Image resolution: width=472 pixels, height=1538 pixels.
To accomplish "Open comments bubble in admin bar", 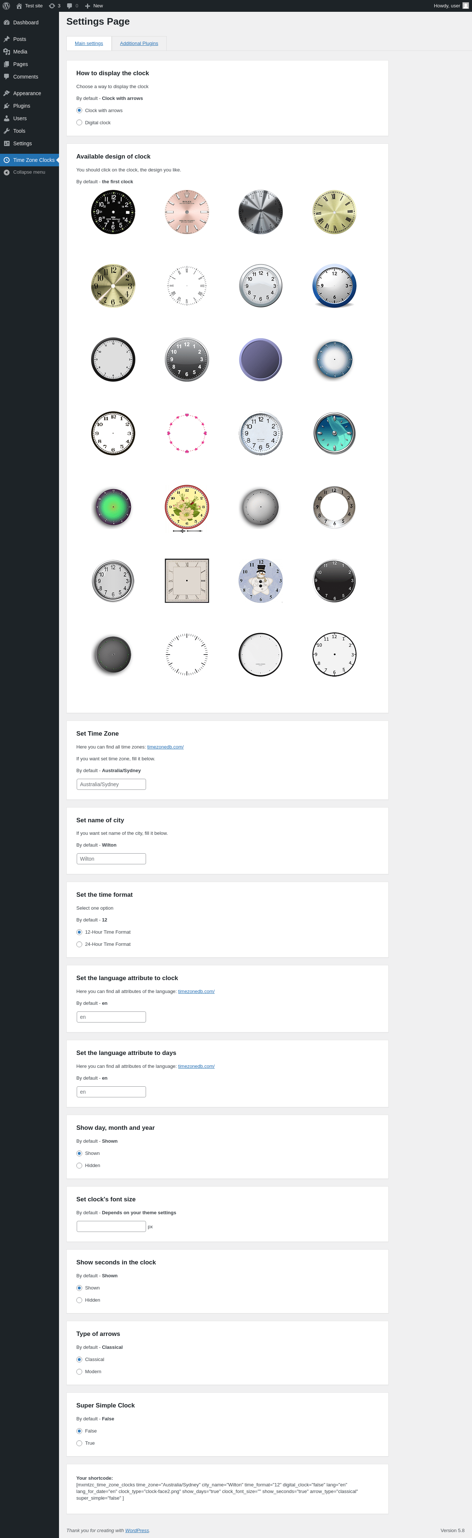I will pyautogui.click(x=72, y=6).
